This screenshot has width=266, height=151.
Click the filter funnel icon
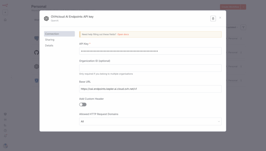pyautogui.click(x=243, y=27)
